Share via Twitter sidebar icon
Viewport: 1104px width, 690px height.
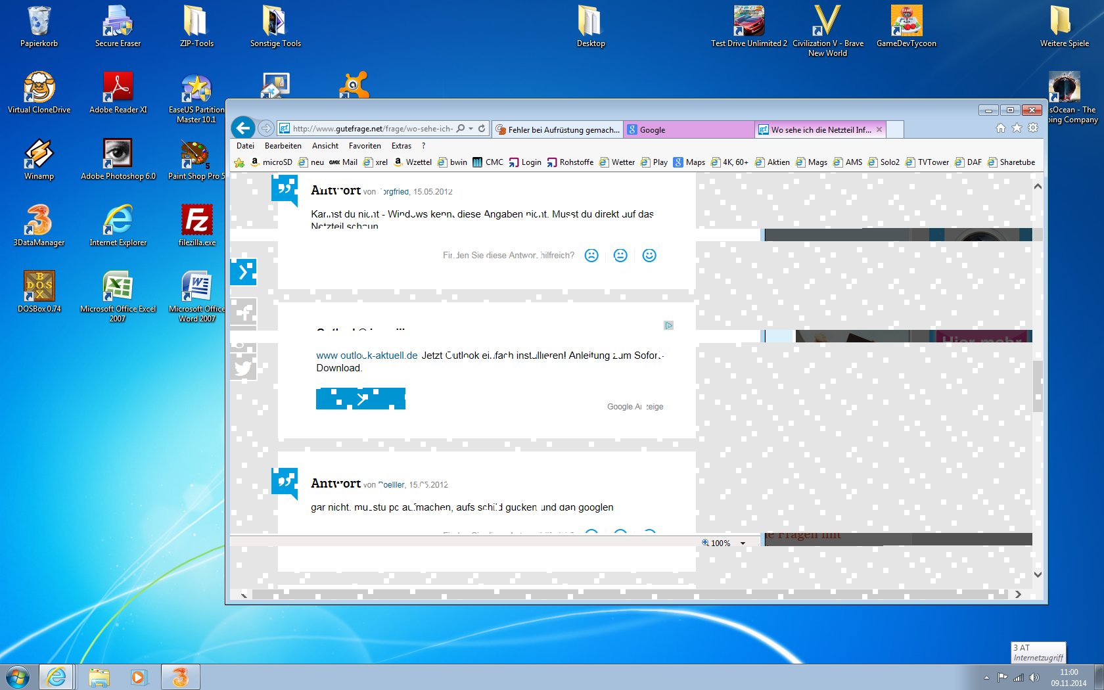coord(243,367)
